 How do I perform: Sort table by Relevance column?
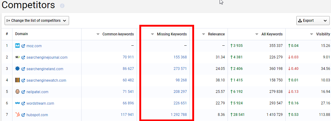pyautogui.click(x=216, y=34)
